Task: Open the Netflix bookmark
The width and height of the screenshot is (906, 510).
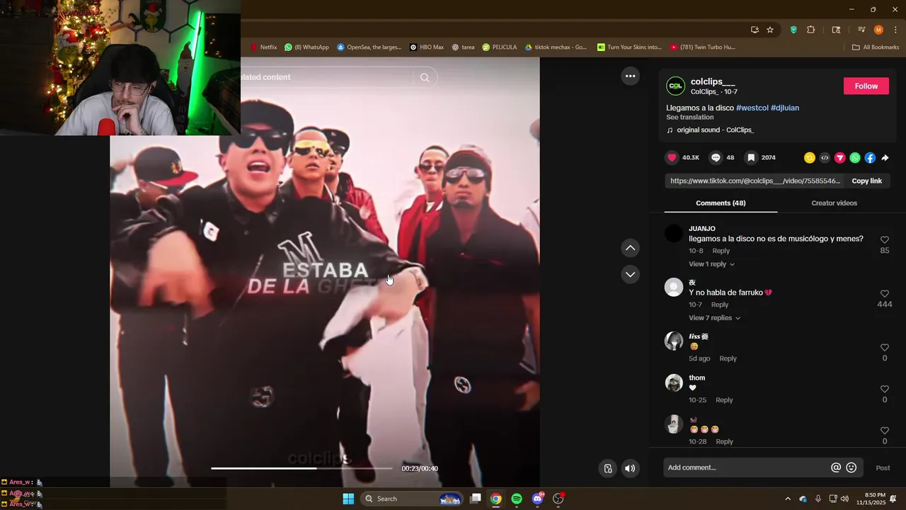Action: (263, 47)
